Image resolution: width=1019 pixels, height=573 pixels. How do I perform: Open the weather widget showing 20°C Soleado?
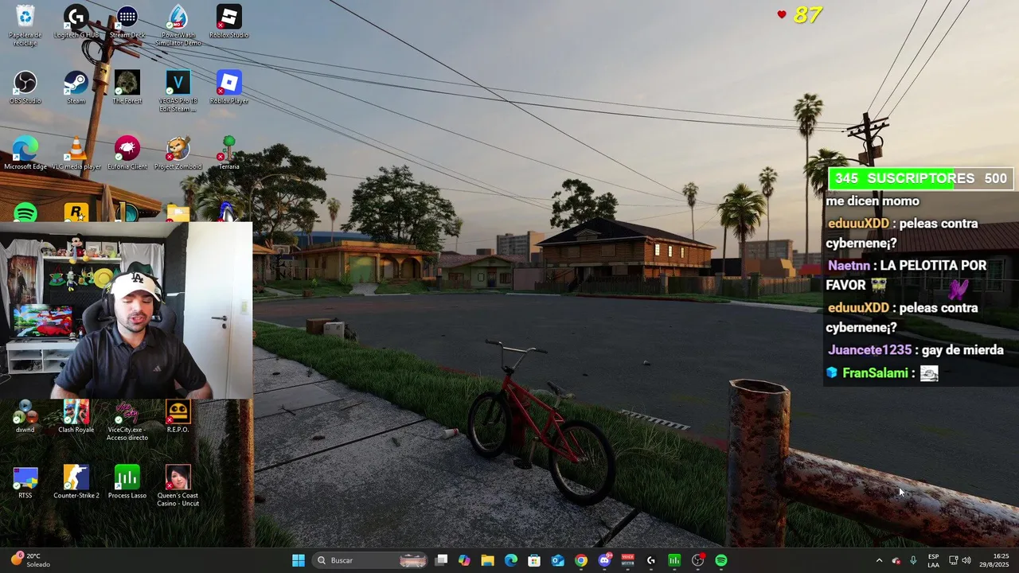pos(30,560)
